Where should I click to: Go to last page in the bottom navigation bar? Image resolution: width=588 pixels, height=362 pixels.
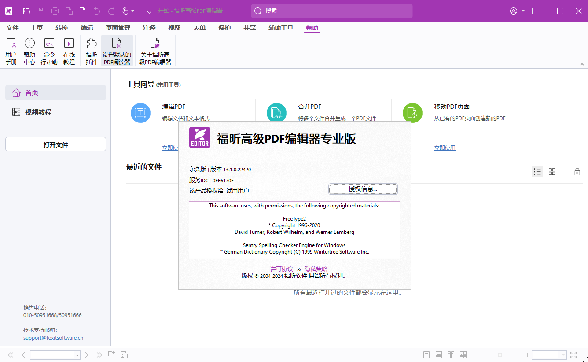tap(99, 355)
